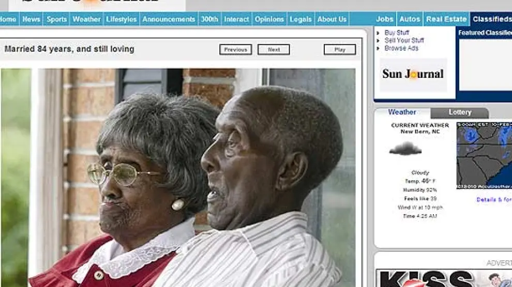Click the Sell Your Stuff link
The width and height of the screenshot is (512, 287).
[x=404, y=40]
